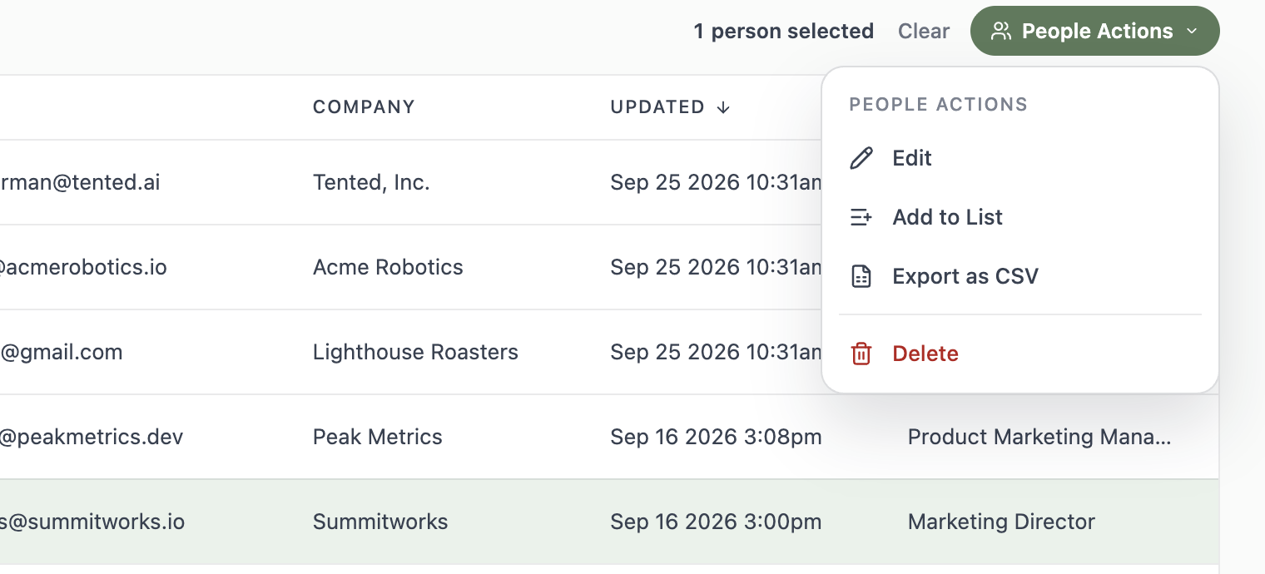Click the CSV file icon in the menu
The width and height of the screenshot is (1265, 574).
[x=861, y=276]
